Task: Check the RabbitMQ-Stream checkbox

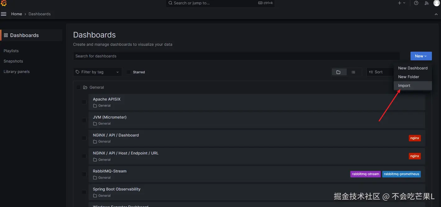Action: click(x=84, y=174)
